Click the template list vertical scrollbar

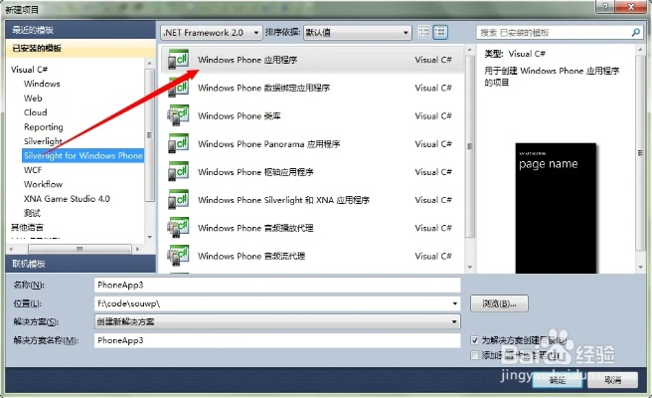[x=470, y=146]
